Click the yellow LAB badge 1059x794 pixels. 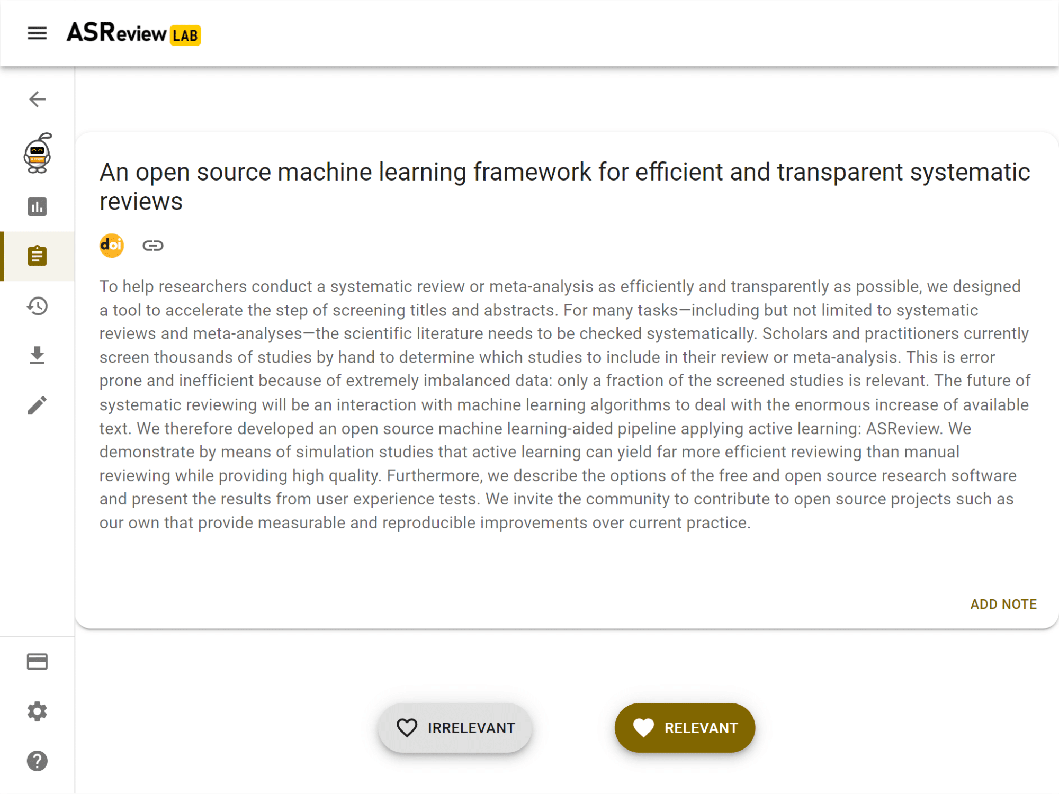click(x=185, y=35)
